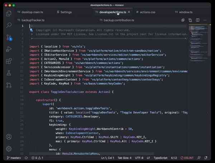Click CATEGORIES in the import statement
This screenshot has width=215, height=163.
coord(52,63)
